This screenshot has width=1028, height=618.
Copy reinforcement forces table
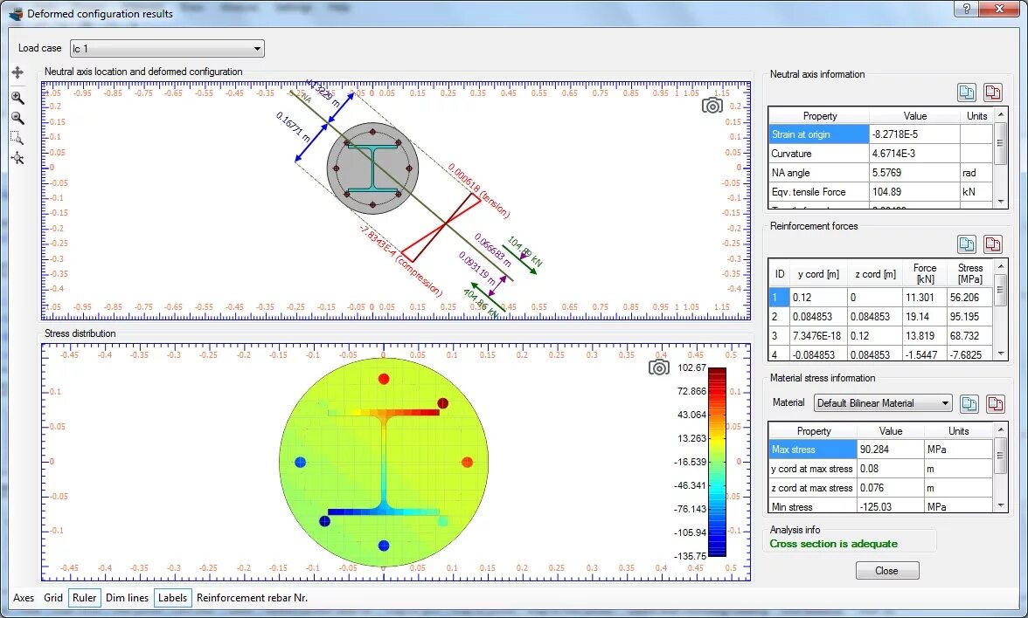point(967,244)
